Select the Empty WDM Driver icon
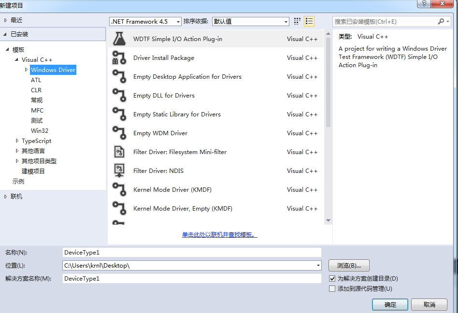Viewport: 458px width, 313px height. pyautogui.click(x=119, y=133)
